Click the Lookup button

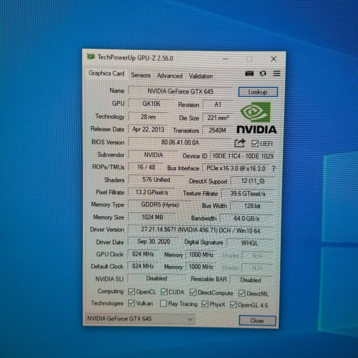tap(258, 92)
